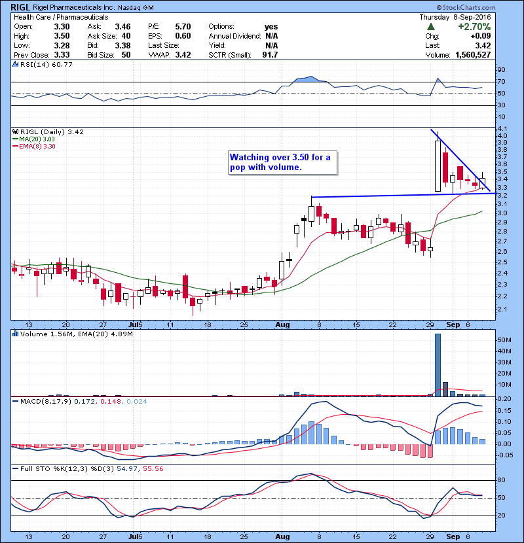Click the VWAP value 3.42
Image resolution: width=524 pixels, height=543 pixels.
tap(183, 55)
